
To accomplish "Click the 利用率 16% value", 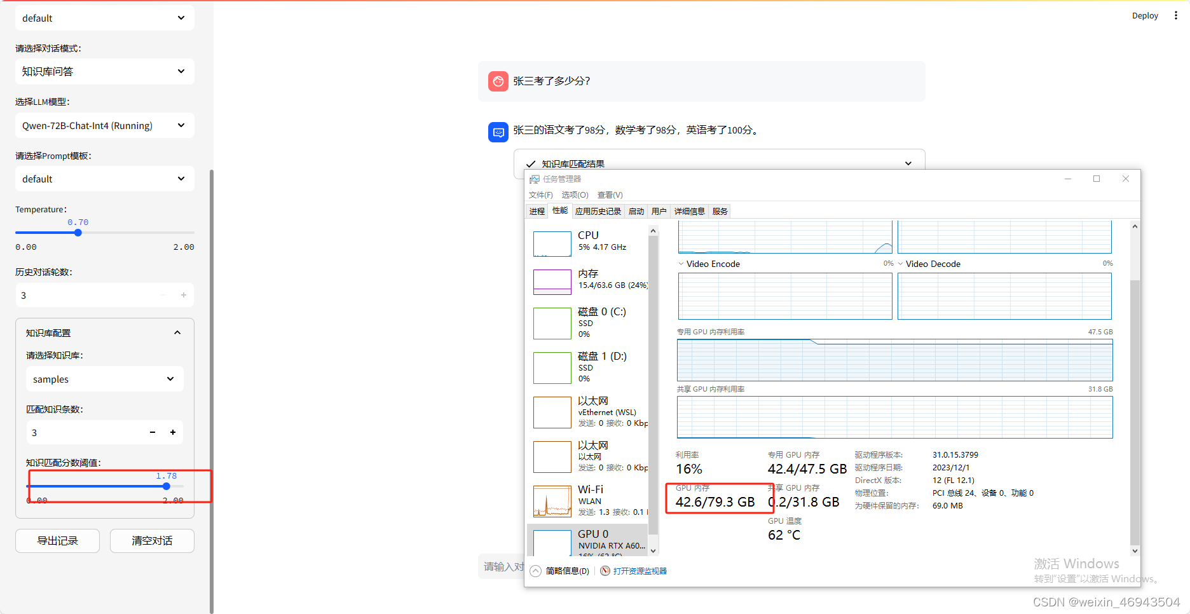I will [x=689, y=469].
